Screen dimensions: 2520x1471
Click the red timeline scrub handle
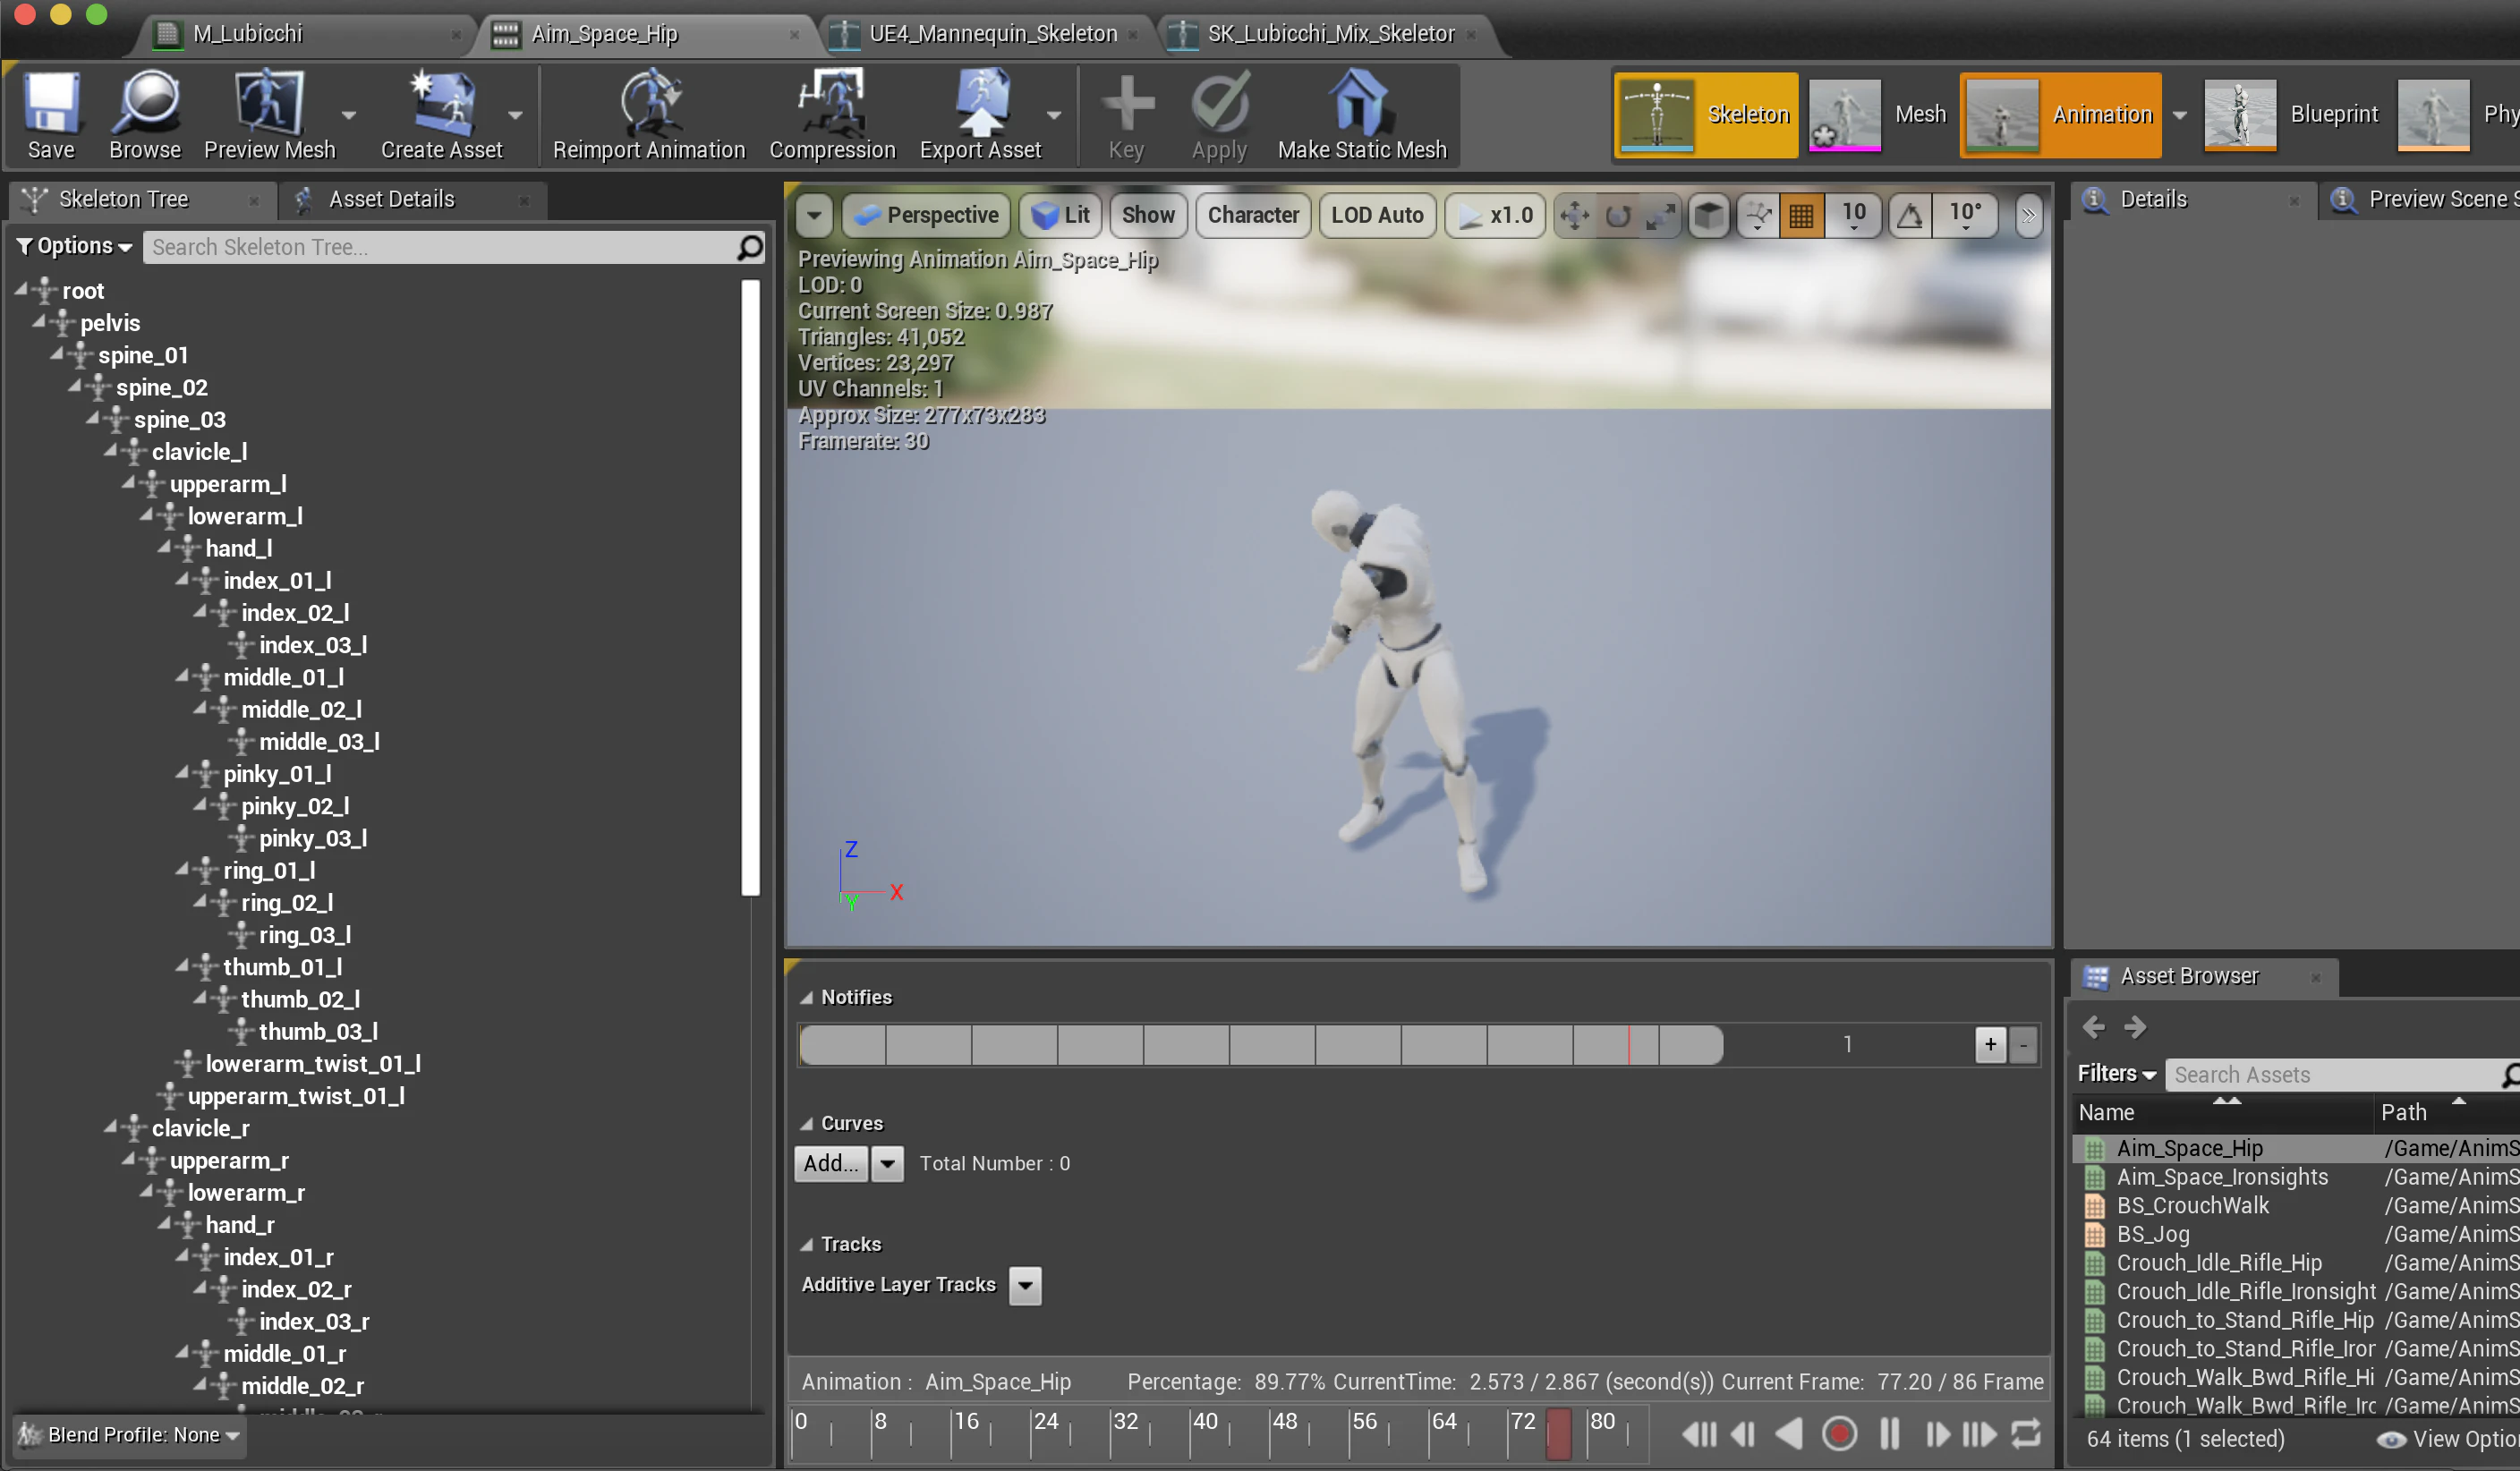1558,1434
